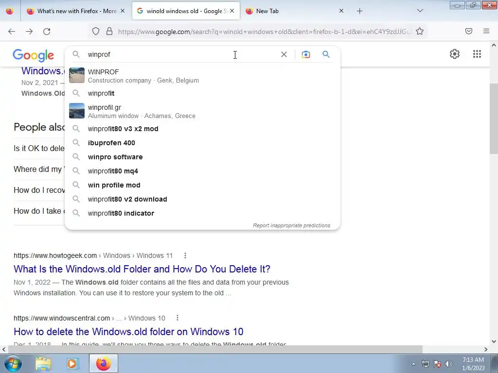This screenshot has width=498, height=373.
Task: Open Save to Pocket icon
Action: point(469,31)
